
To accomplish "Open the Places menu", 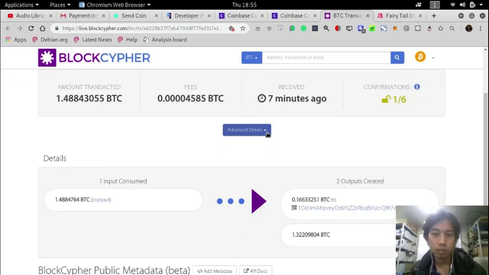I will (x=60, y=5).
